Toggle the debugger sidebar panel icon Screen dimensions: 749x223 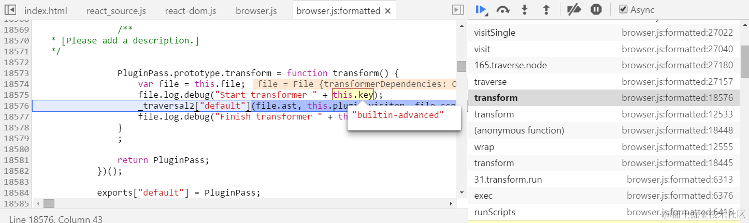[x=457, y=10]
